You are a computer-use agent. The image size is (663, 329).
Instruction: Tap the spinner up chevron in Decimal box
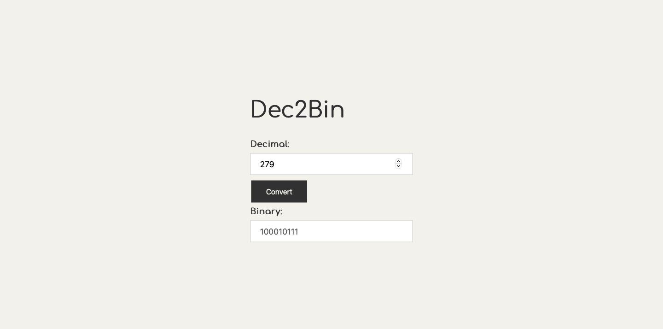[x=399, y=161]
